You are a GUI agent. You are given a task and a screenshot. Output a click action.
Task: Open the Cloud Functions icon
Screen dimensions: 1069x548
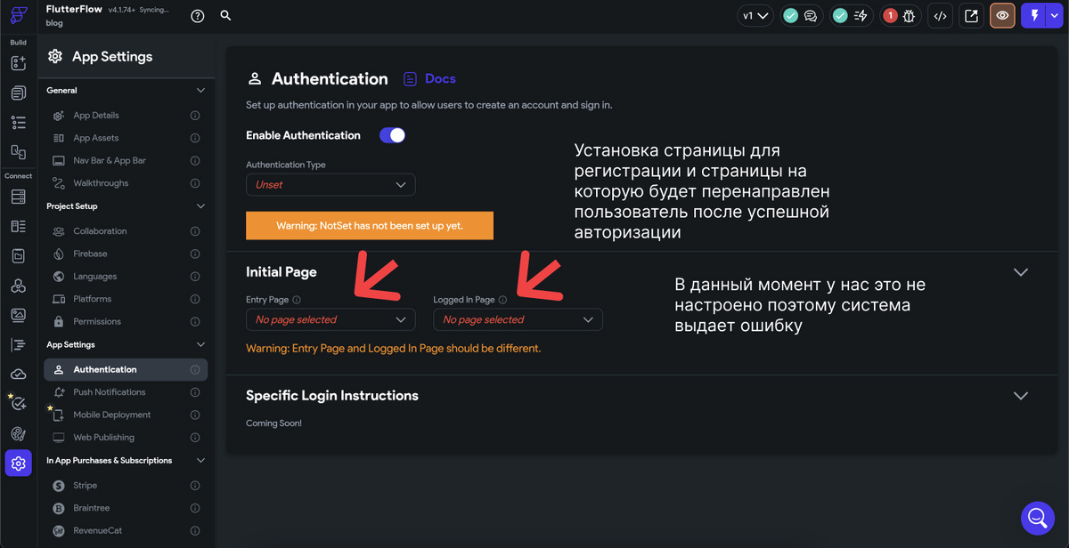pyautogui.click(x=19, y=375)
